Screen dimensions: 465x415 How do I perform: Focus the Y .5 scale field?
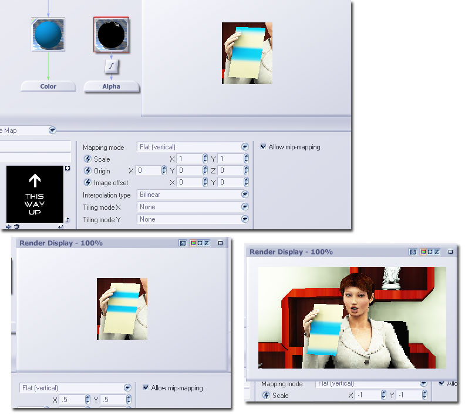113,400
